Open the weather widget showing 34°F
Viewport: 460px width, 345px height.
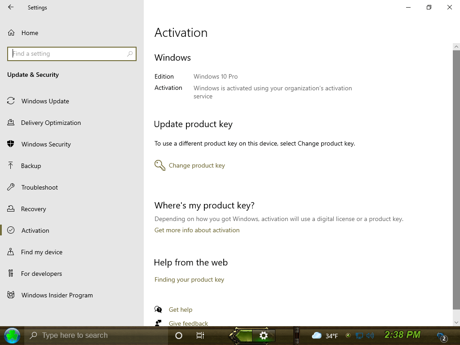point(324,336)
